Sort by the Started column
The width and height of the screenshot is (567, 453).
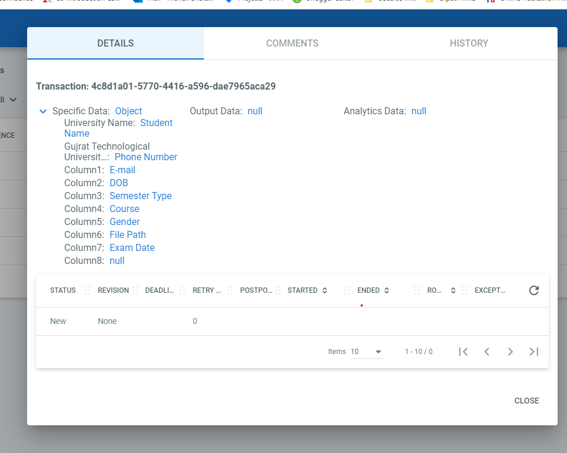tap(324, 290)
